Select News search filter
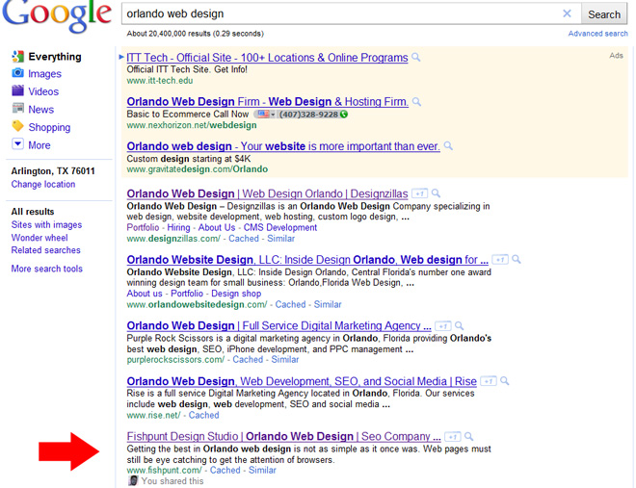 coord(41,110)
